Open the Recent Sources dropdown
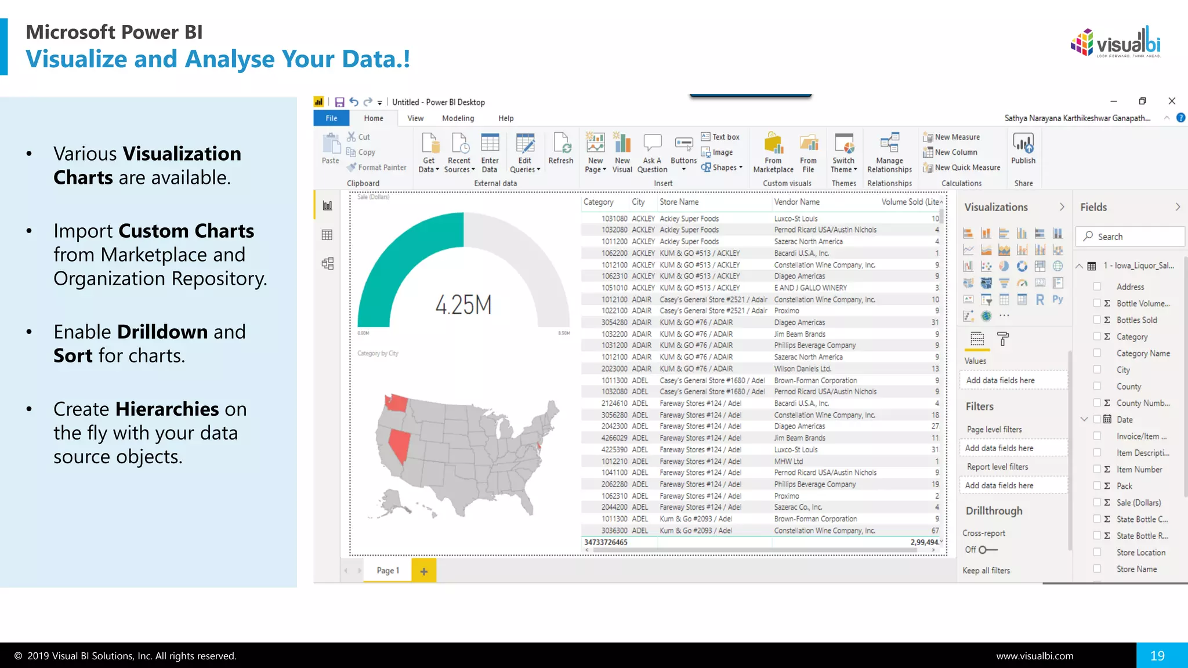This screenshot has height=668, width=1188. 459,165
